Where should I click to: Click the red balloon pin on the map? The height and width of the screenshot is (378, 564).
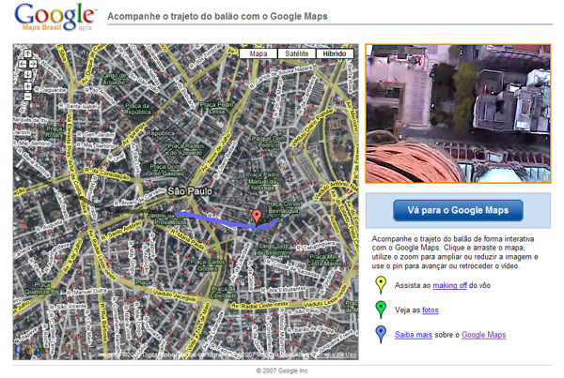pyautogui.click(x=256, y=217)
